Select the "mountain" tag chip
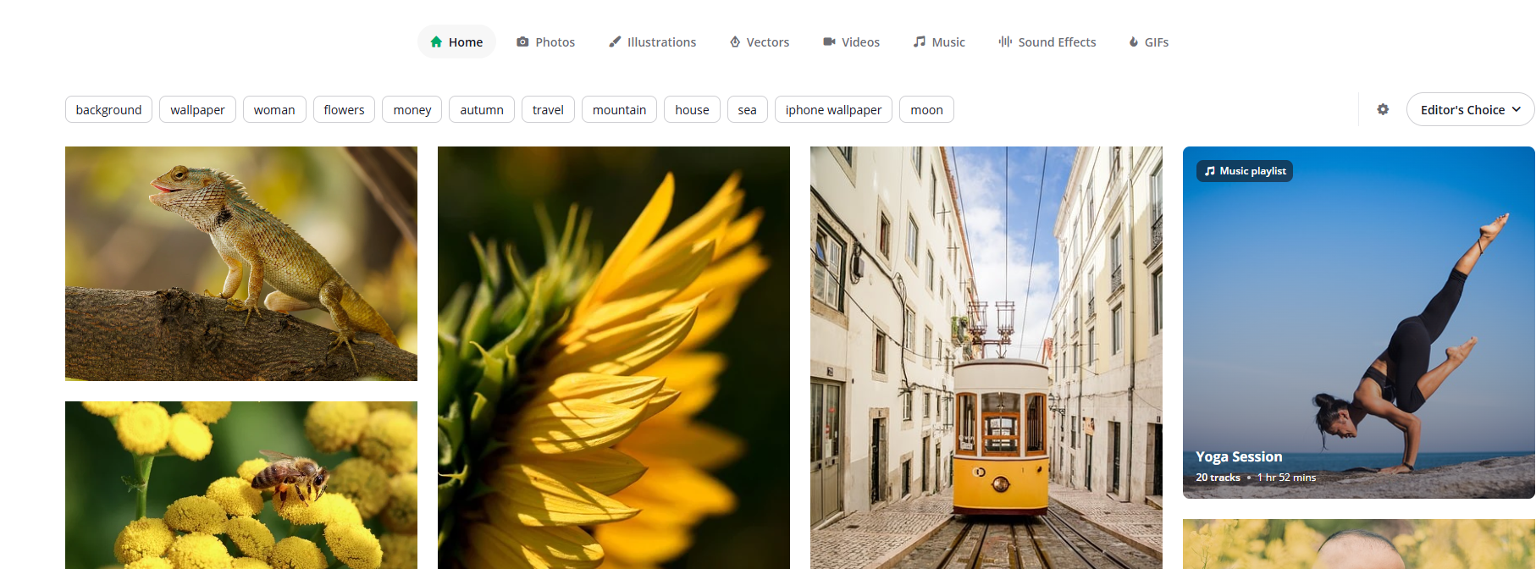 pyautogui.click(x=619, y=109)
